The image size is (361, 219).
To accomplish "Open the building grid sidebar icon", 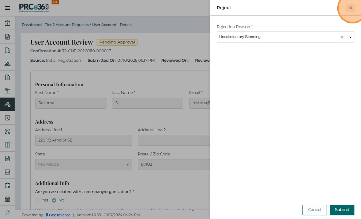I will tap(7, 91).
